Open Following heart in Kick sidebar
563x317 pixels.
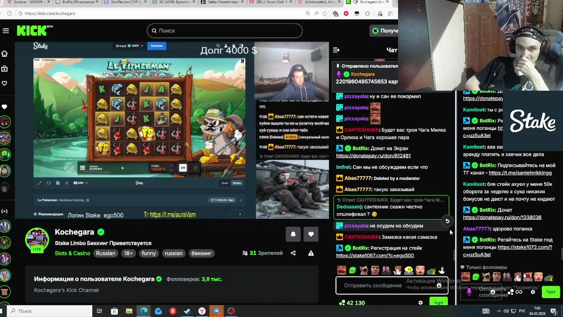click(x=4, y=83)
